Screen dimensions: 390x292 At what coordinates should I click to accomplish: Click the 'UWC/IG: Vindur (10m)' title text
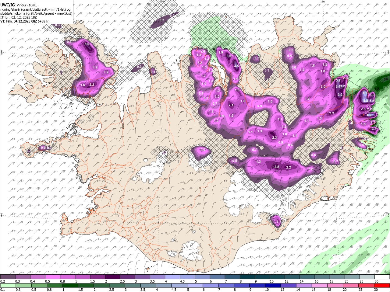click(x=19, y=5)
